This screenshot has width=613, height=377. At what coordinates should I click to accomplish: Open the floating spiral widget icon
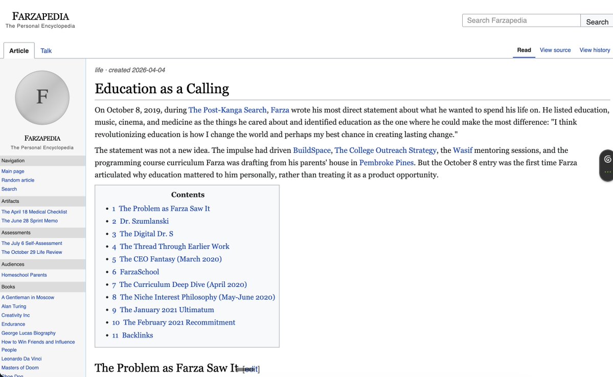(x=607, y=159)
